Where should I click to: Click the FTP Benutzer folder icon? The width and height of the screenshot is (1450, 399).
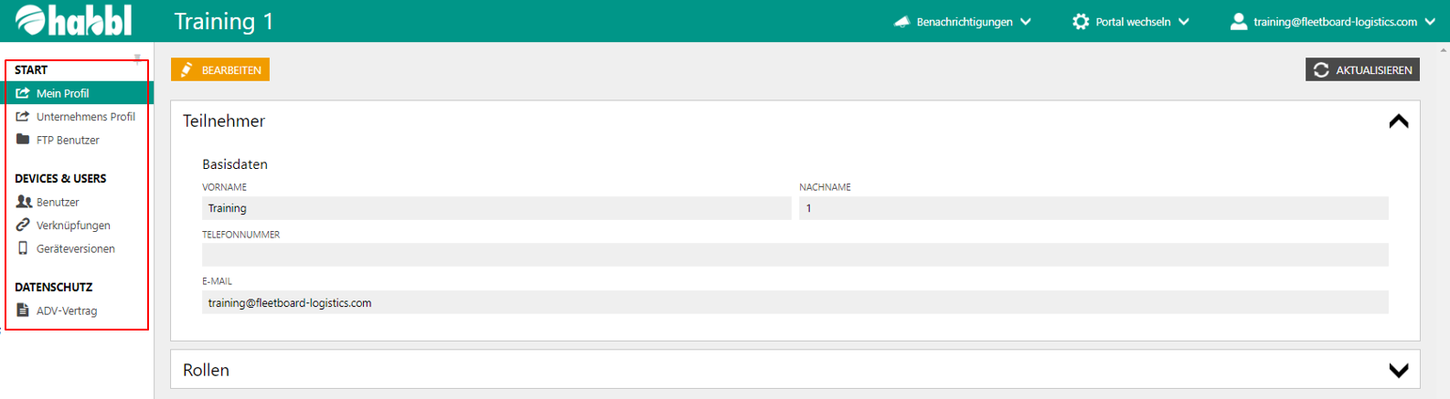click(x=23, y=140)
